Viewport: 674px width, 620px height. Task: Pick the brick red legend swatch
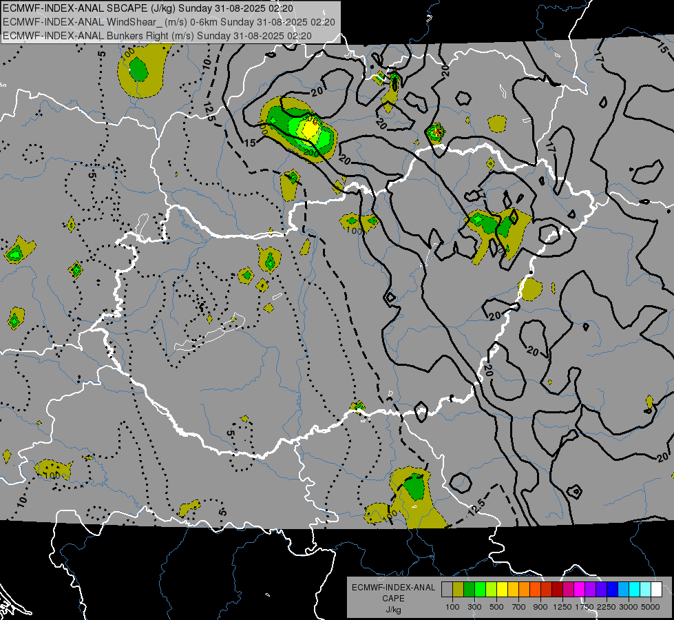[547, 589]
